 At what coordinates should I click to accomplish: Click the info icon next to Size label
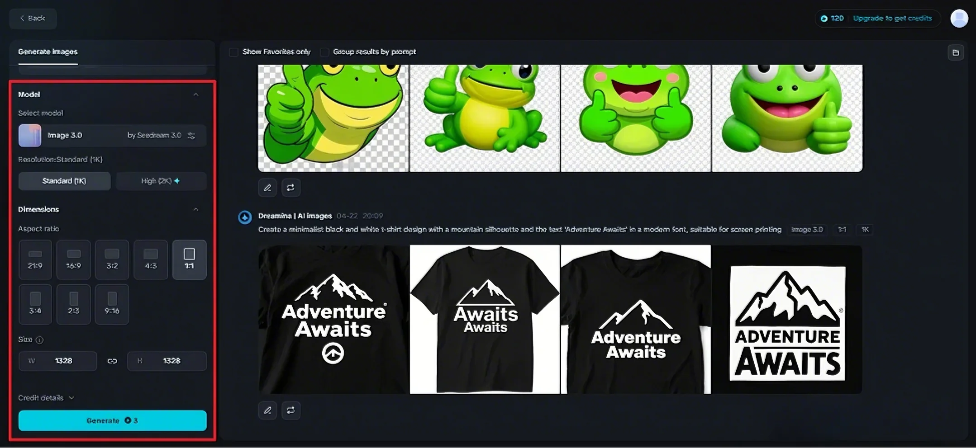tap(40, 340)
